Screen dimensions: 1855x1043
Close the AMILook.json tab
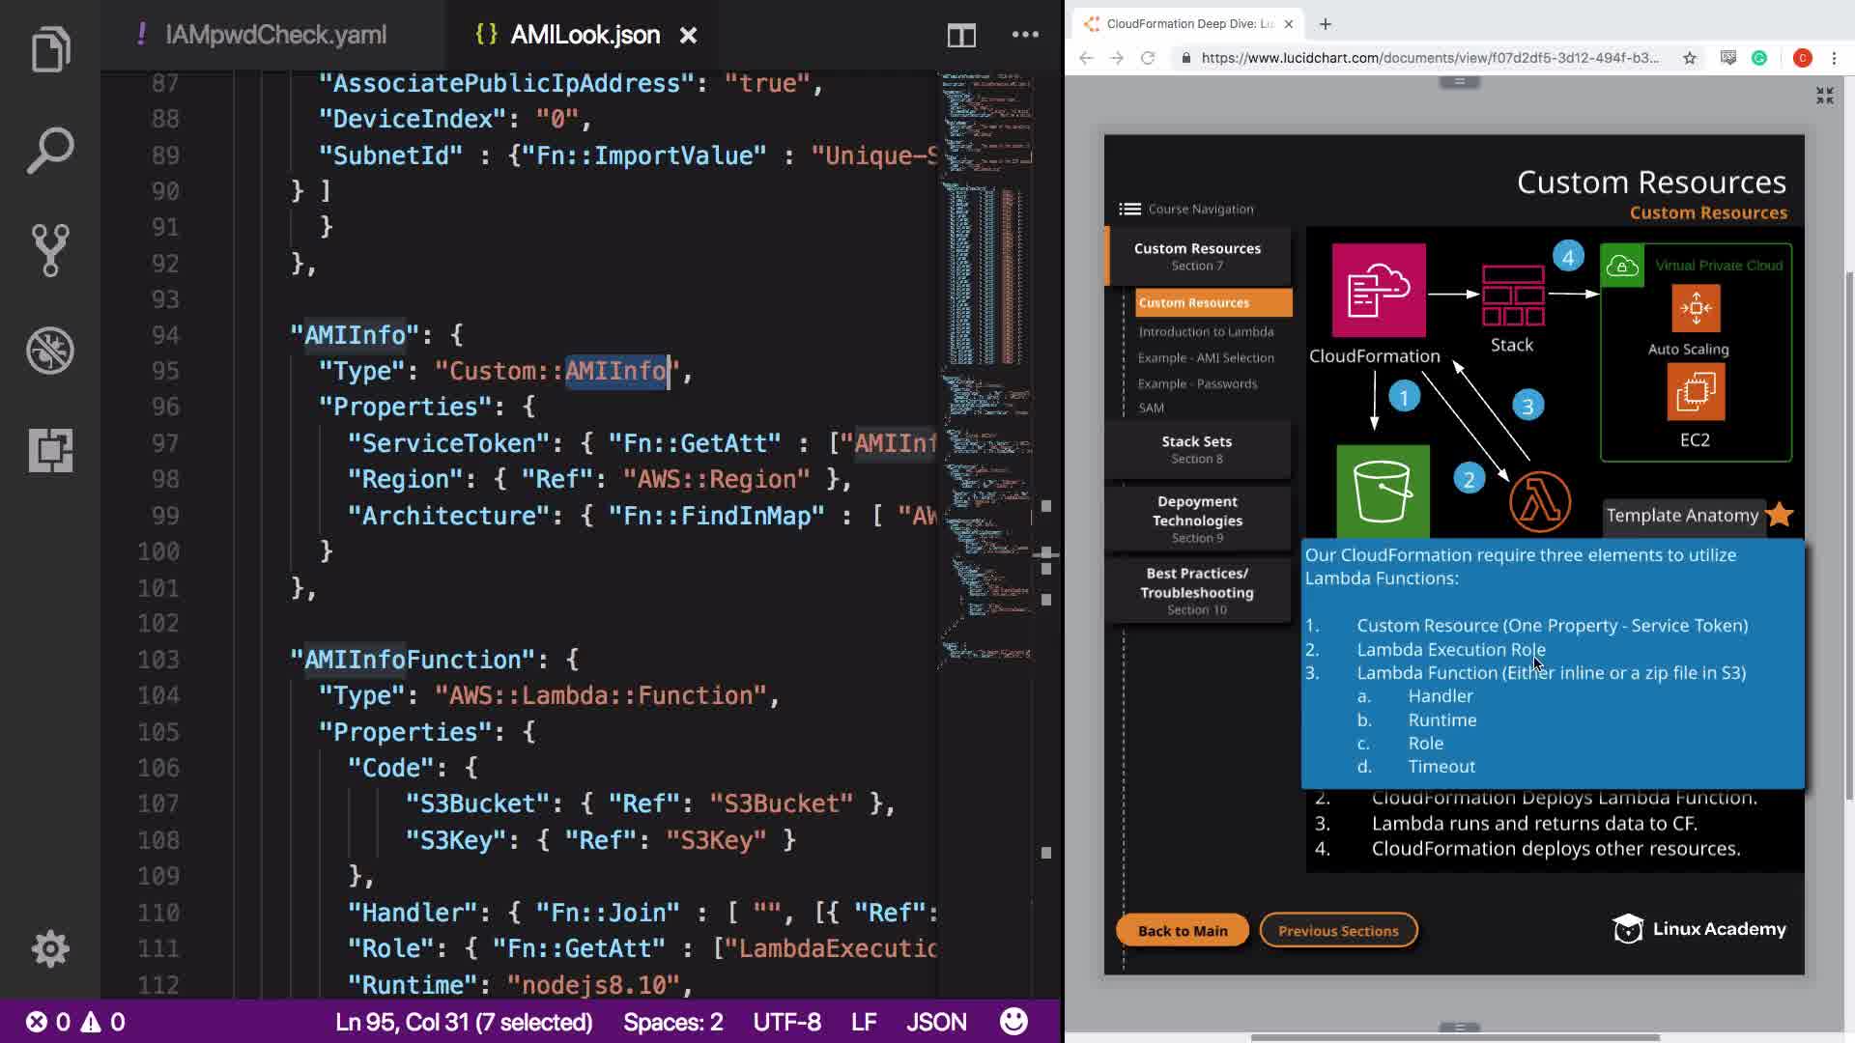coord(688,36)
